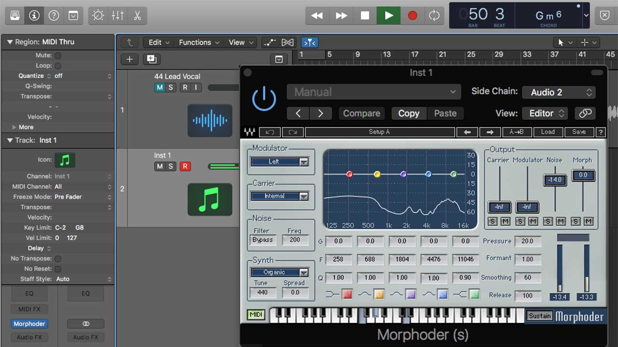Toggle Sustain in Morphoder
Screen dimensions: 618x347
click(539, 316)
